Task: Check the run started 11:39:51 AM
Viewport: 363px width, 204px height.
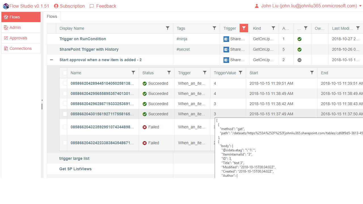Action: (x=65, y=83)
